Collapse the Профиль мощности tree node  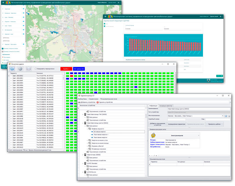pyautogui.click(x=87, y=129)
